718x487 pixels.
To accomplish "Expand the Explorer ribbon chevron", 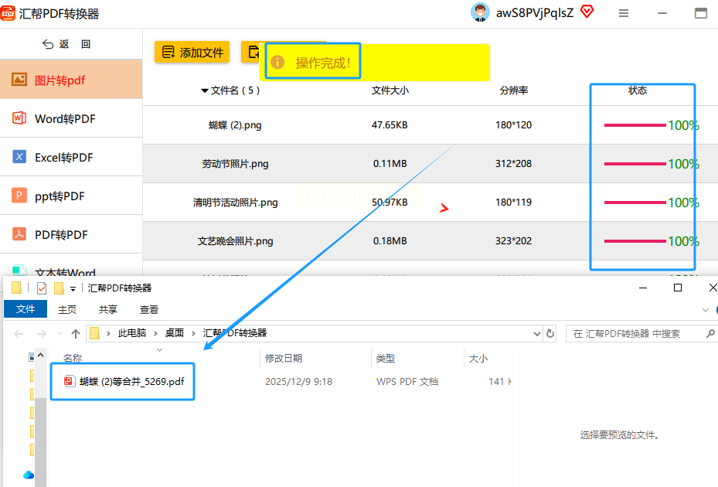I will [705, 310].
